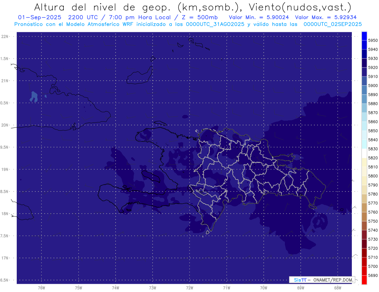The image size is (379, 292).
Task: Click the "17N" latitude axis label
Action: [x=5, y=258]
